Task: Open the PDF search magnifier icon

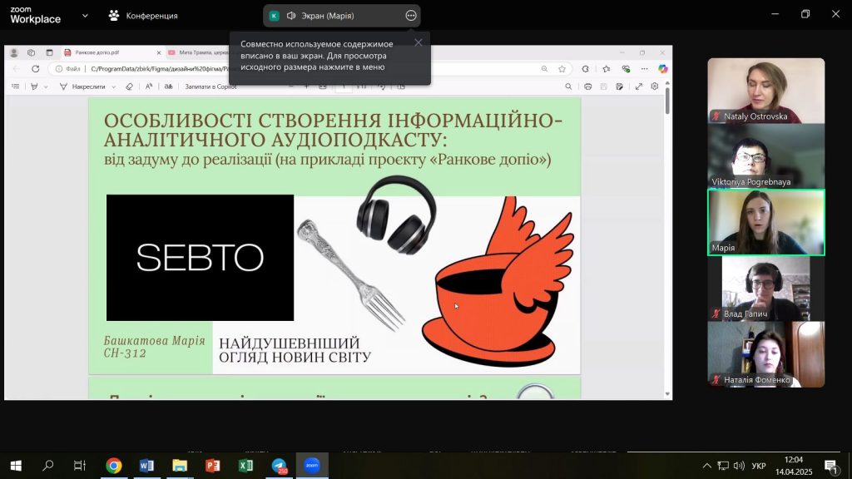Action: click(569, 86)
